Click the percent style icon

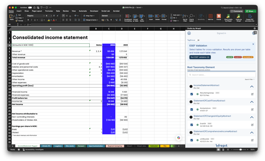108,20
